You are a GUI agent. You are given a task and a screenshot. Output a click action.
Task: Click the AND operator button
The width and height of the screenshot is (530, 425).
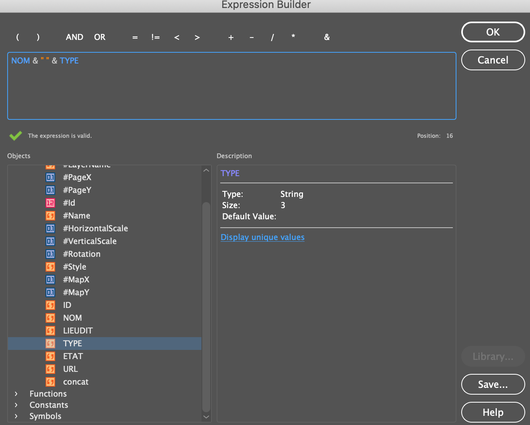tap(74, 37)
